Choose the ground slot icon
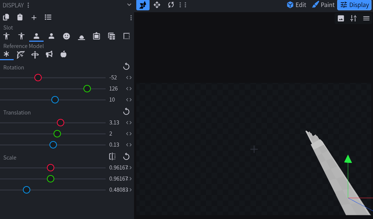 (x=81, y=37)
